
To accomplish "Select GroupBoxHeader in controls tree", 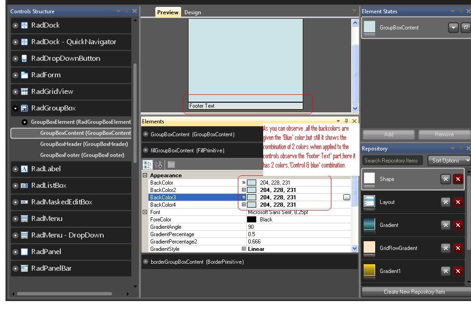I will pos(84,144).
